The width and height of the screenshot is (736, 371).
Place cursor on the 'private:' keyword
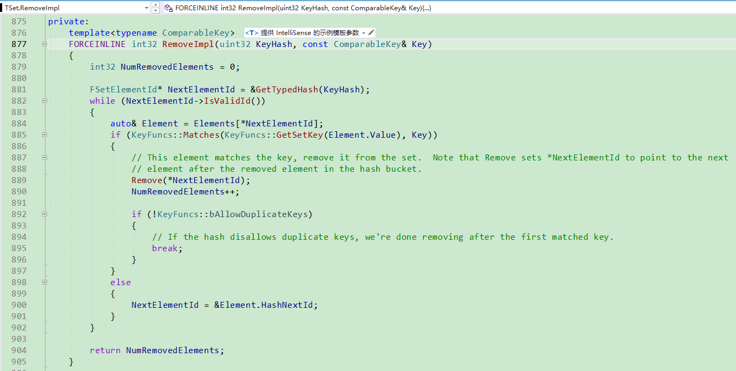coord(68,22)
